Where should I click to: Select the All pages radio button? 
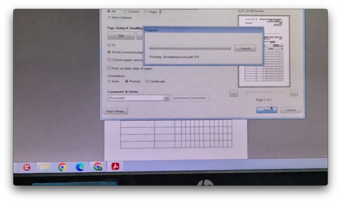[109, 11]
